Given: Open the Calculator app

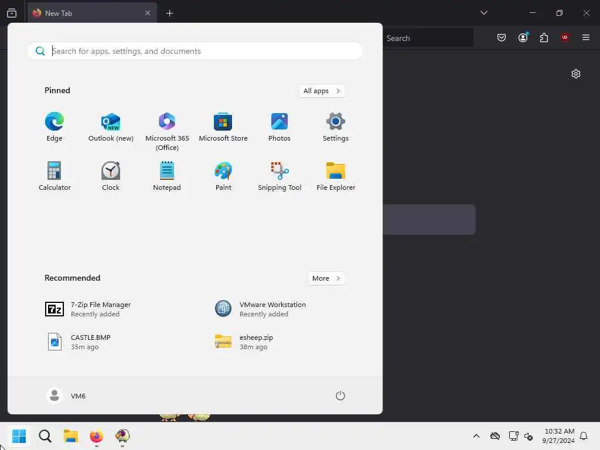Looking at the screenshot, I should click(x=54, y=176).
